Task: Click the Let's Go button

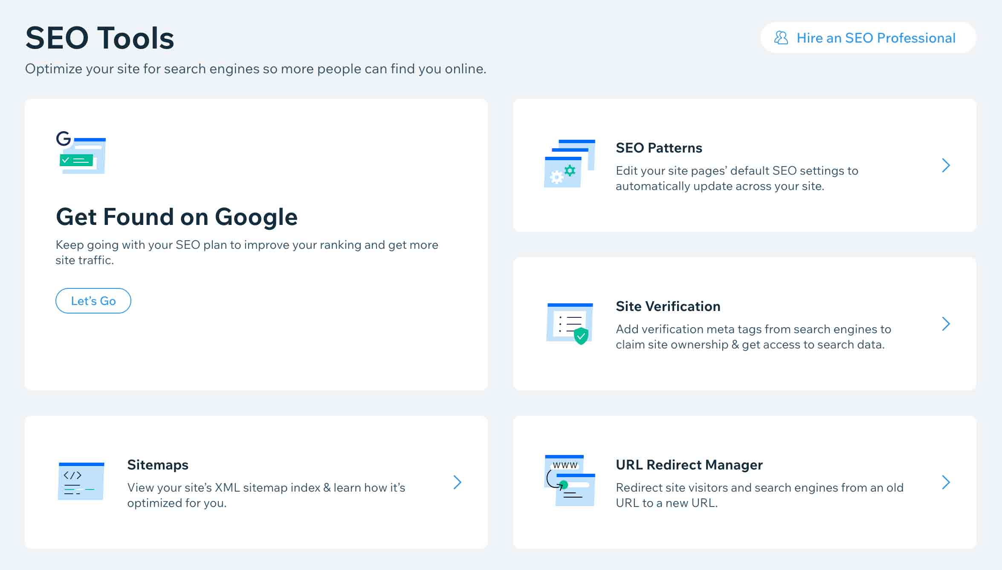Action: (93, 301)
